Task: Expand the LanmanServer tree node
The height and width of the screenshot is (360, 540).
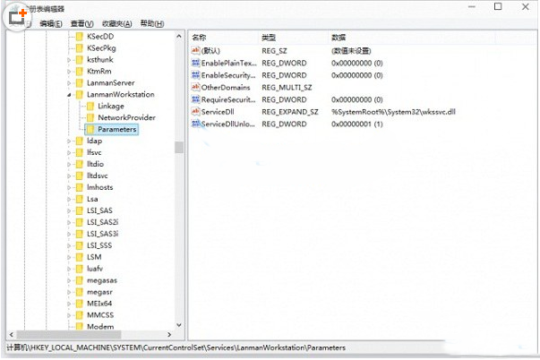Action: tap(69, 83)
